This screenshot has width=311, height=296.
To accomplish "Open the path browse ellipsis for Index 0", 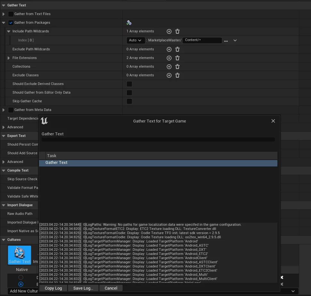I will coord(226,41).
